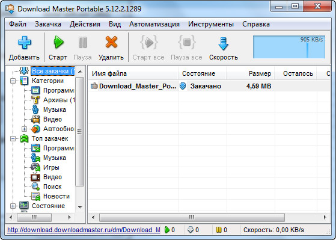Select the Категории tree node
Screen dimensions: 336x240
click(x=47, y=81)
